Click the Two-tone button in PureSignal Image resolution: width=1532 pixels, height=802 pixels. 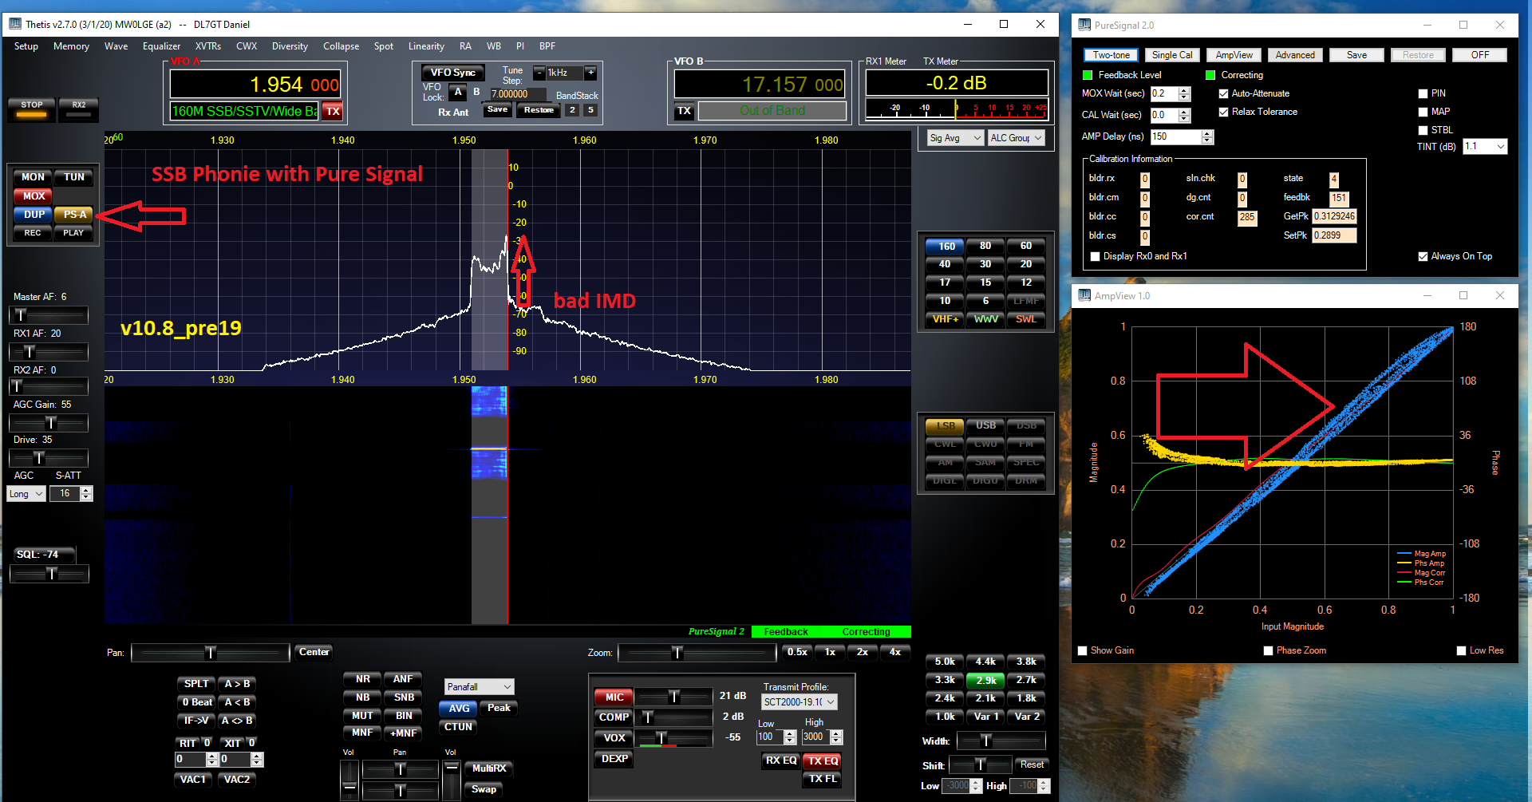pyautogui.click(x=1111, y=55)
